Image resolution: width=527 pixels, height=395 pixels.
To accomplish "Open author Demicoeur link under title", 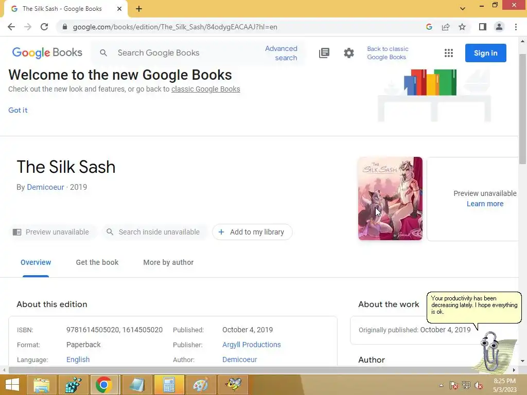I will click(45, 187).
